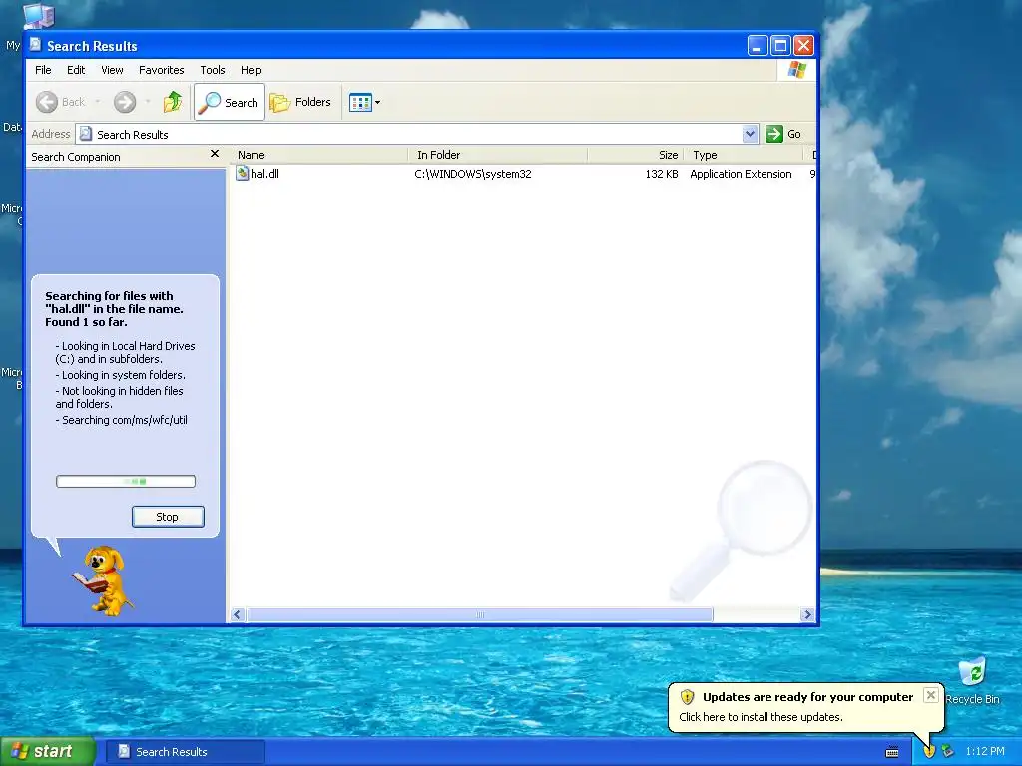Click Application Extension type cell
The width and height of the screenshot is (1022, 766).
coord(741,174)
